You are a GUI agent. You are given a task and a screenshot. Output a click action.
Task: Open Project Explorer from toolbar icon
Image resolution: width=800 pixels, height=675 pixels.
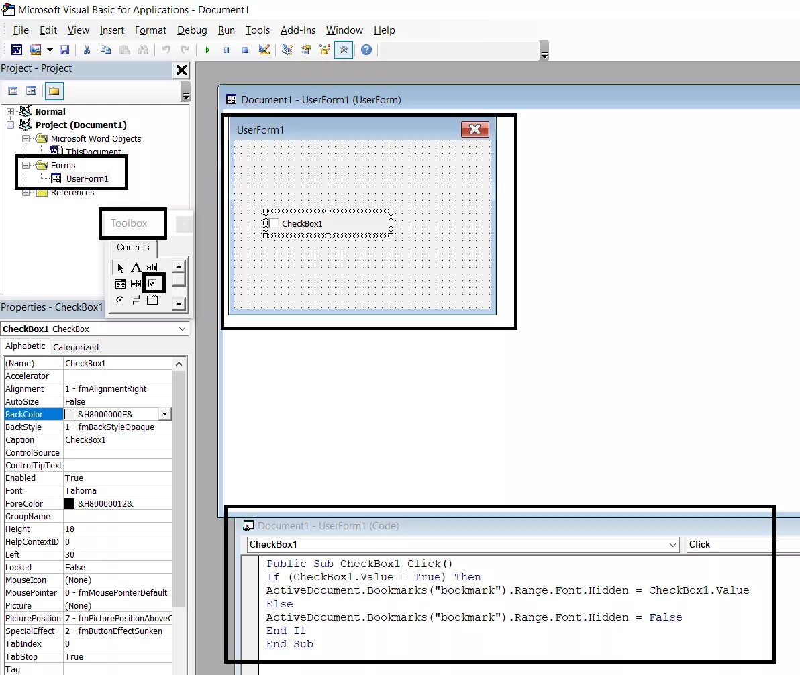287,50
